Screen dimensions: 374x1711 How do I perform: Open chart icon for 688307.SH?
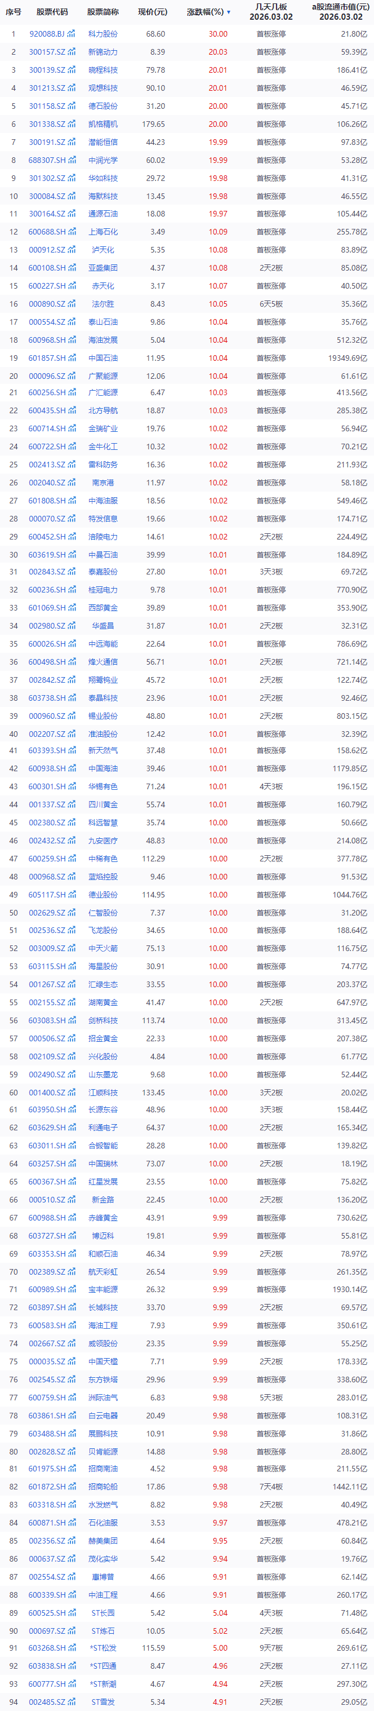click(71, 160)
